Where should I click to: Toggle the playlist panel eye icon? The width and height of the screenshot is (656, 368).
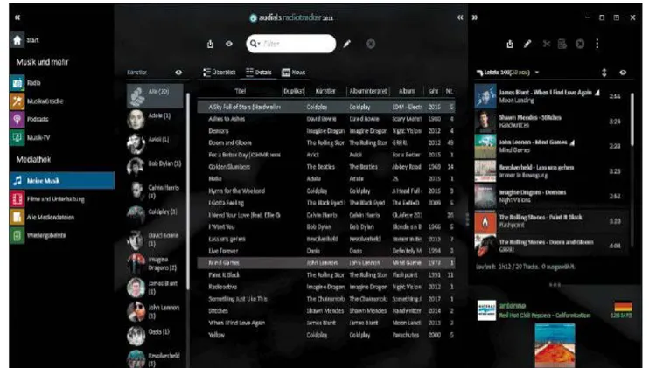(623, 73)
